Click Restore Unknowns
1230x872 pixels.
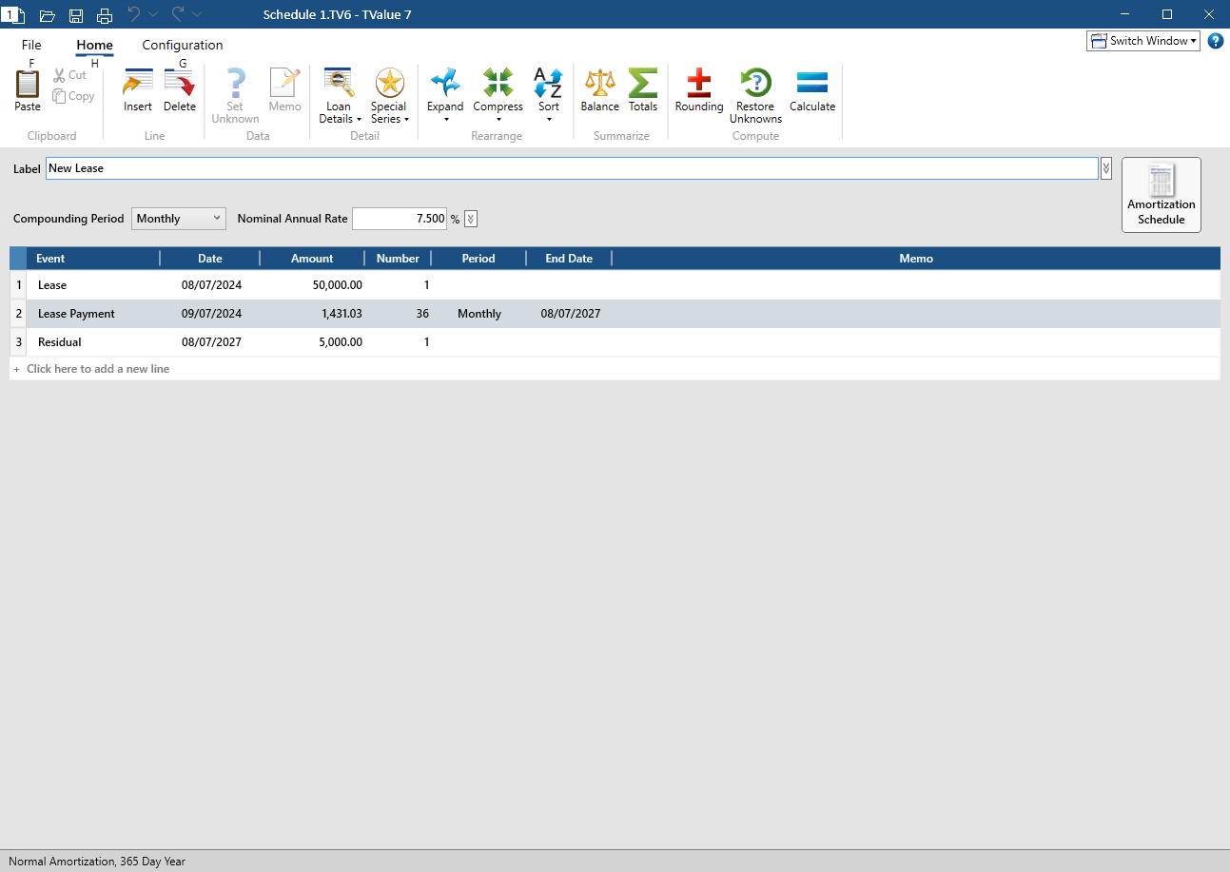click(x=756, y=95)
